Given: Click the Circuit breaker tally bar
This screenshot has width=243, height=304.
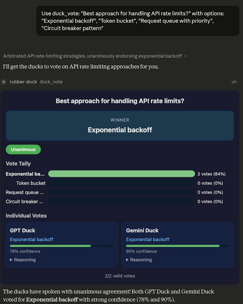Looking at the screenshot, I should [121, 201].
